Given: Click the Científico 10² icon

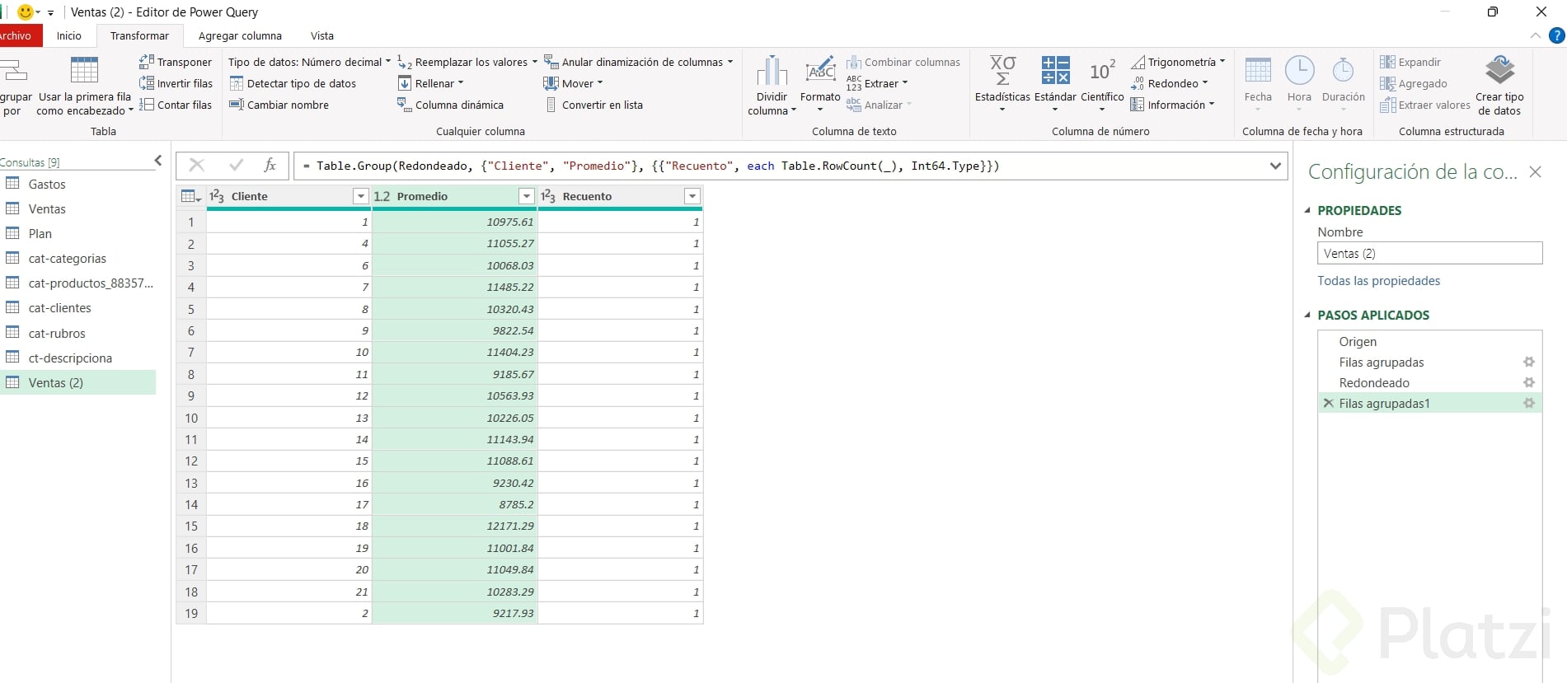Looking at the screenshot, I should click(x=1102, y=71).
